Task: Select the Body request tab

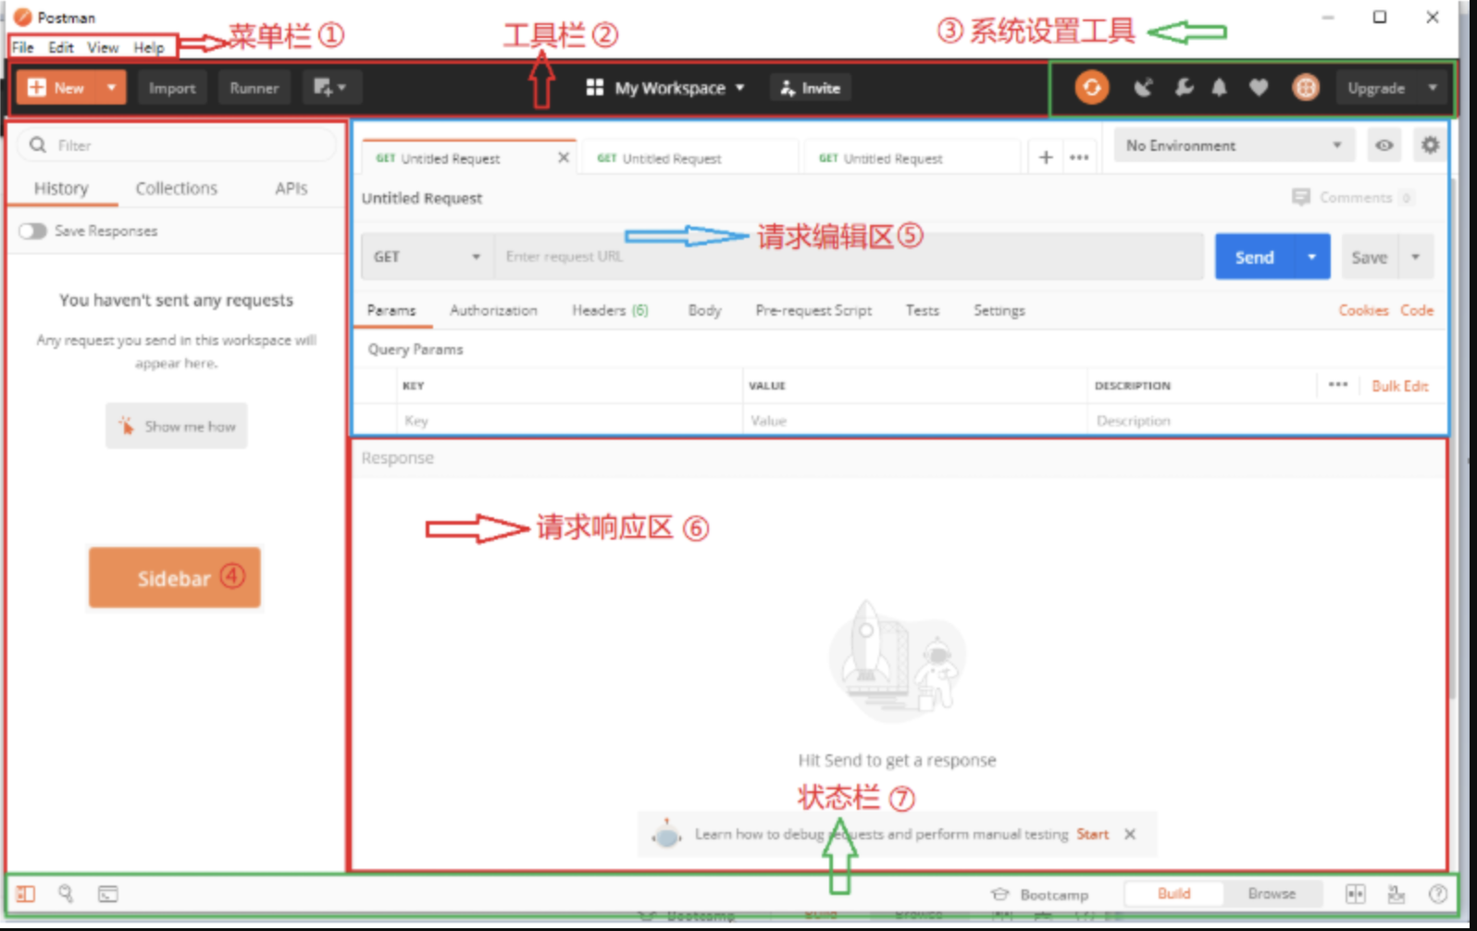Action: tap(704, 310)
